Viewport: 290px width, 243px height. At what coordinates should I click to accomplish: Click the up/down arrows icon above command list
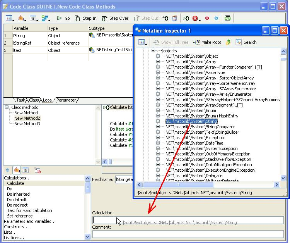pos(8,170)
